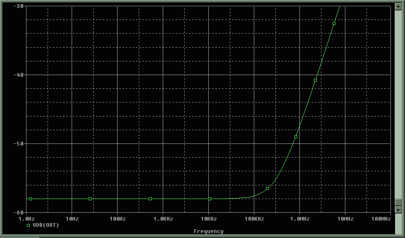Click the trace marker at 1.0Hz
405x238 pixels.
(30, 199)
